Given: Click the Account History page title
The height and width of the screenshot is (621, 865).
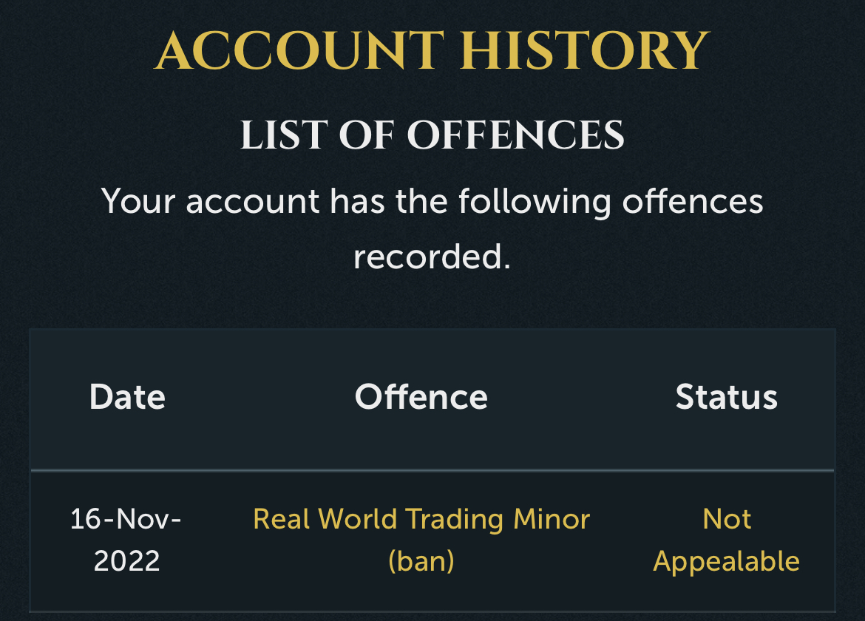Looking at the screenshot, I should (432, 51).
